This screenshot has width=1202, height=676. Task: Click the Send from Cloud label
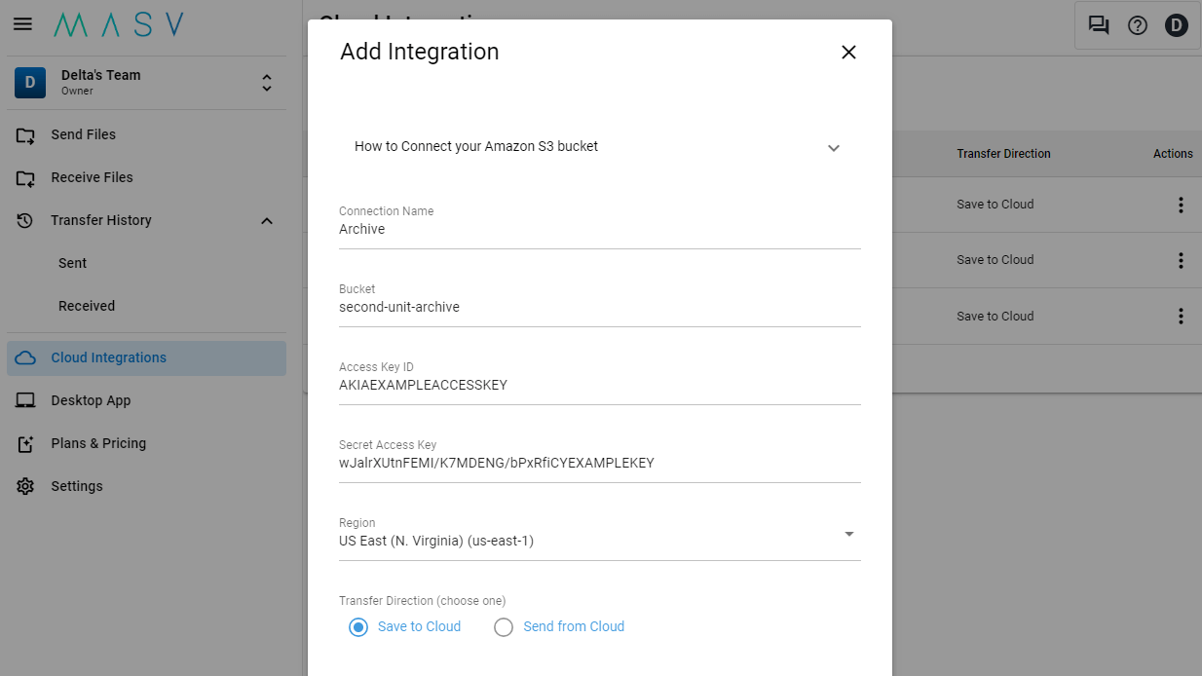[x=574, y=626]
